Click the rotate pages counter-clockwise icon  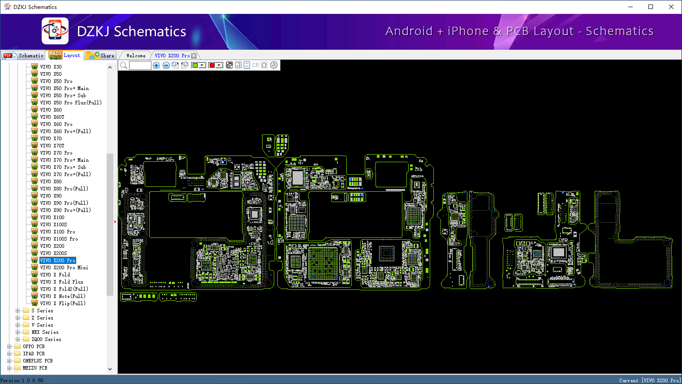tap(185, 65)
